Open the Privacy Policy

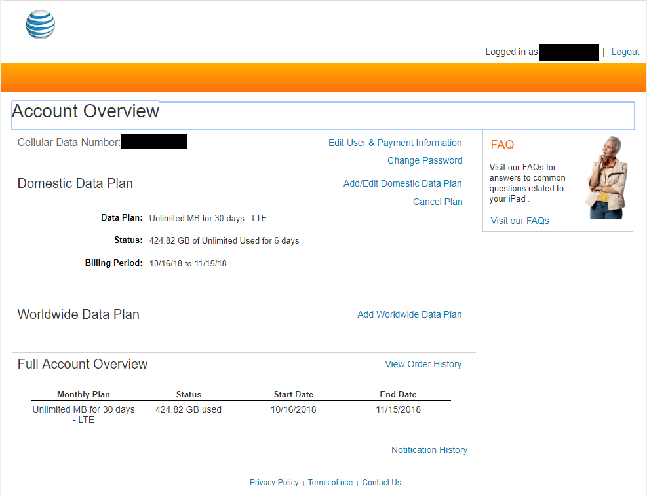tap(274, 483)
